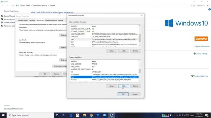The height and width of the screenshot is (118, 211).
Task: Go up one level in Control Panel
Action: pos(13,6)
